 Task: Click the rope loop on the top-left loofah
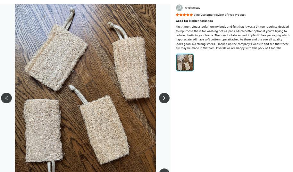(x=69, y=19)
